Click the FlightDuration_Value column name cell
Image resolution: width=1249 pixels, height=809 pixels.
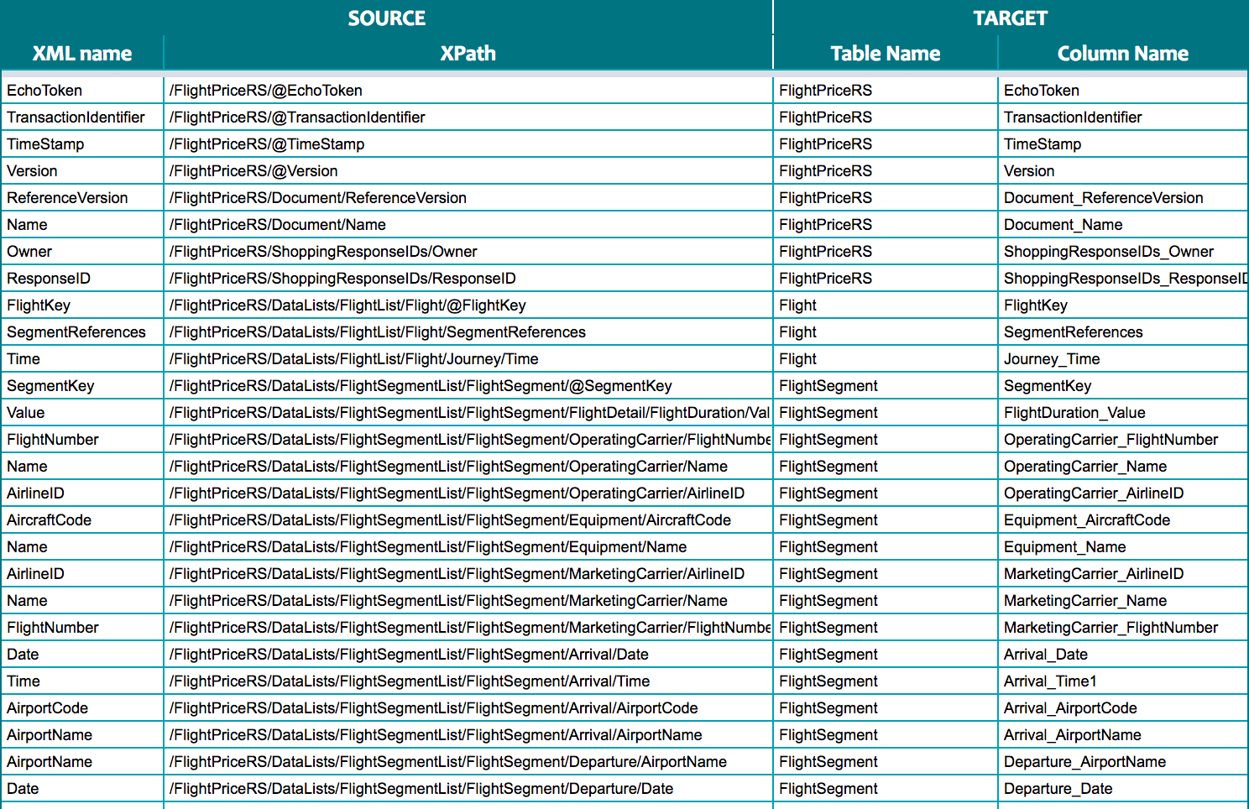(x=1123, y=412)
